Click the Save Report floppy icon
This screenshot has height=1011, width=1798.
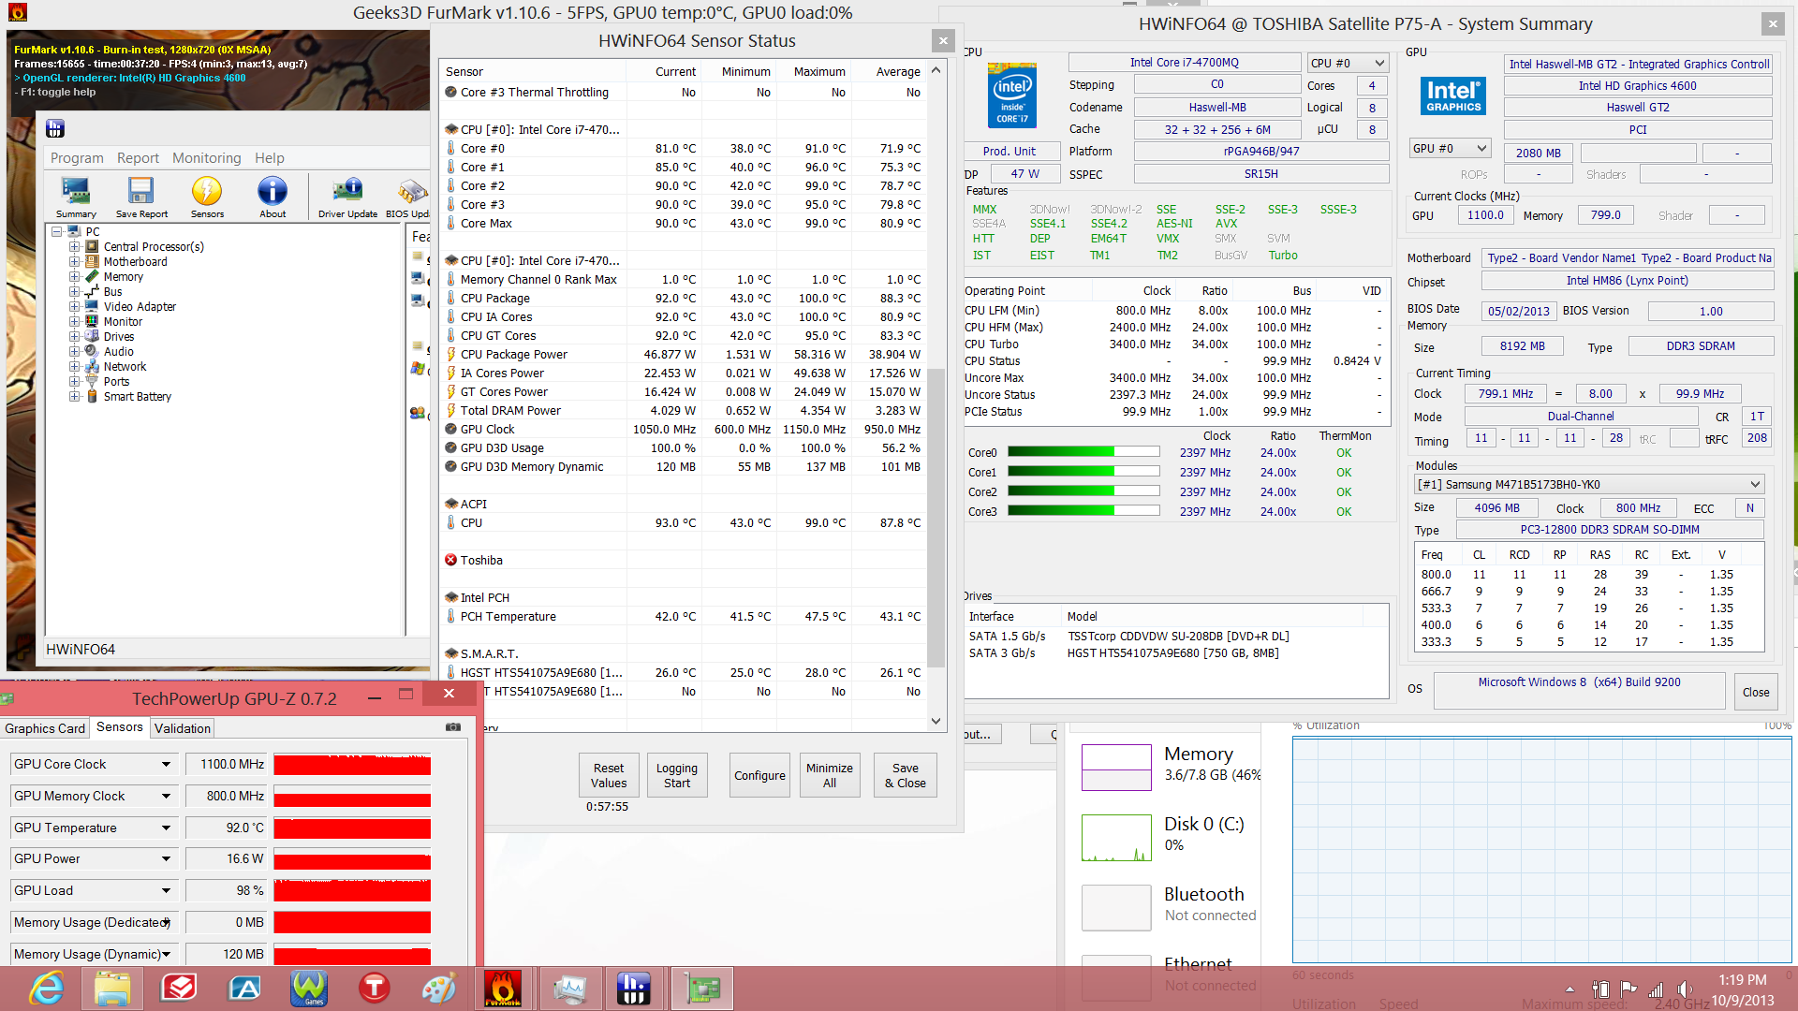click(141, 197)
